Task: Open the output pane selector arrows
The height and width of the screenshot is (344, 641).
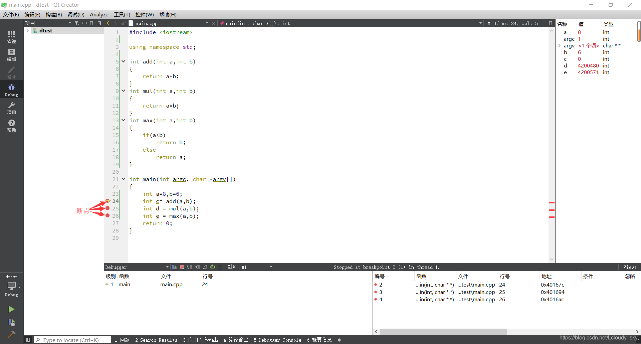Action: [x=339, y=340]
